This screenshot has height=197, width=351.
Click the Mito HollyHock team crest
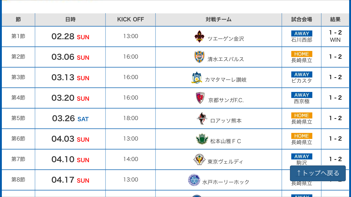[194, 180]
